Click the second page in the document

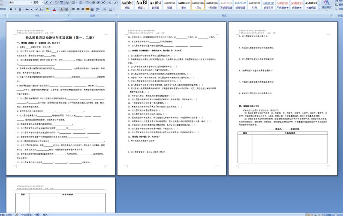click(x=172, y=99)
